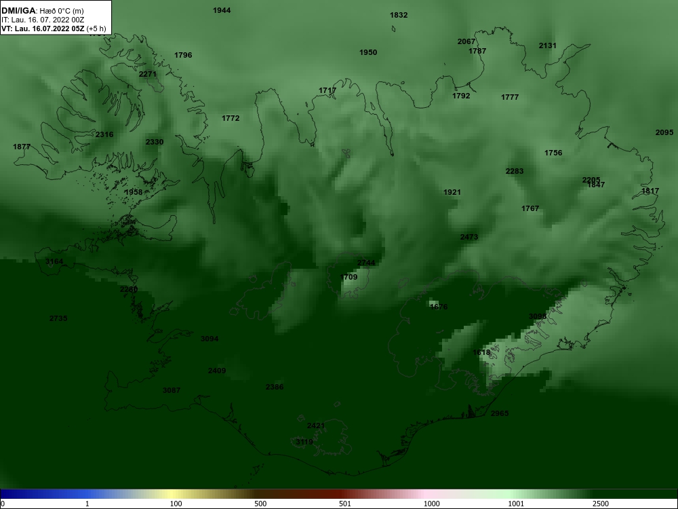The image size is (678, 509).
Task: Click the map value 2280
Action: (129, 290)
